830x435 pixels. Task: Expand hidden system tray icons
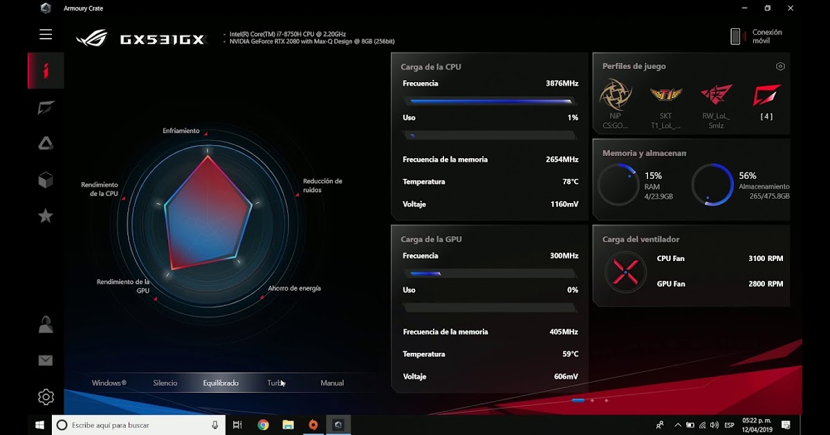[678, 425]
